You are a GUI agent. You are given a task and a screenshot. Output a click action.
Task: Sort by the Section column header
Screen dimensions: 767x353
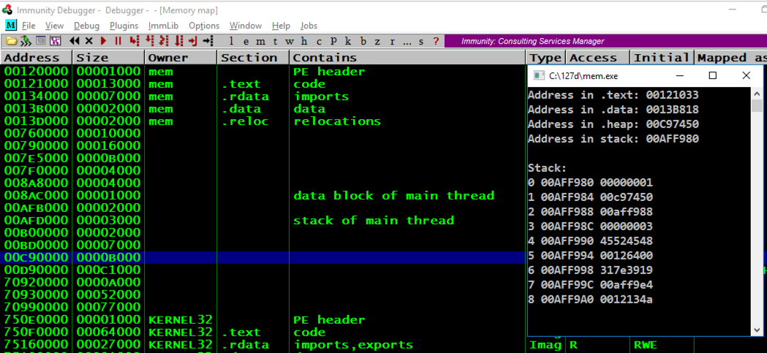tap(254, 57)
